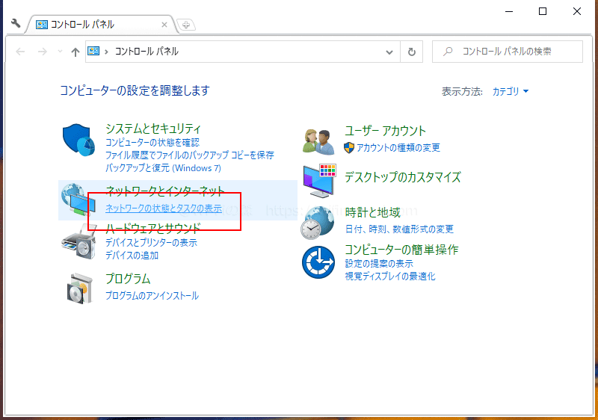This screenshot has width=598, height=420.
Task: Click the User Accounts people icon
Action: 319,142
